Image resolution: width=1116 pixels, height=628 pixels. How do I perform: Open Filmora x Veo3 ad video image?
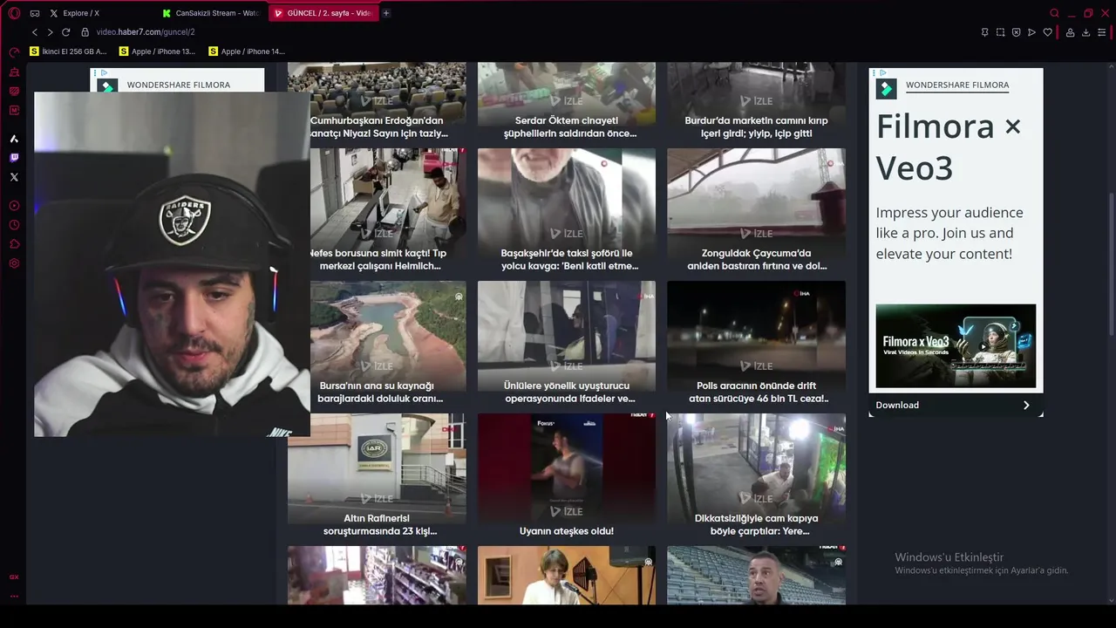(956, 346)
